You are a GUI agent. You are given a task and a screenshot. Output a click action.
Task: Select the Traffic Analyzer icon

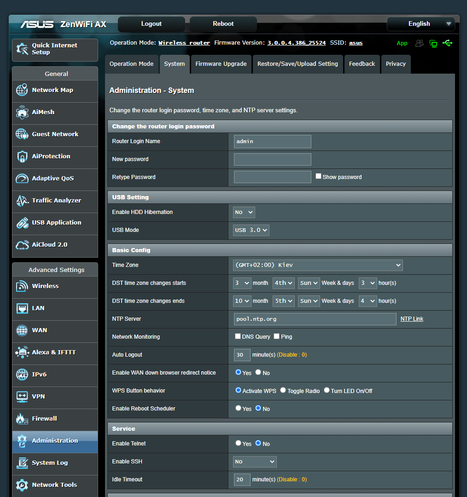pyautogui.click(x=22, y=201)
